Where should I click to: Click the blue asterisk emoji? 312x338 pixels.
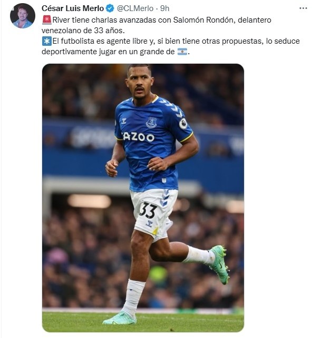tap(46, 41)
